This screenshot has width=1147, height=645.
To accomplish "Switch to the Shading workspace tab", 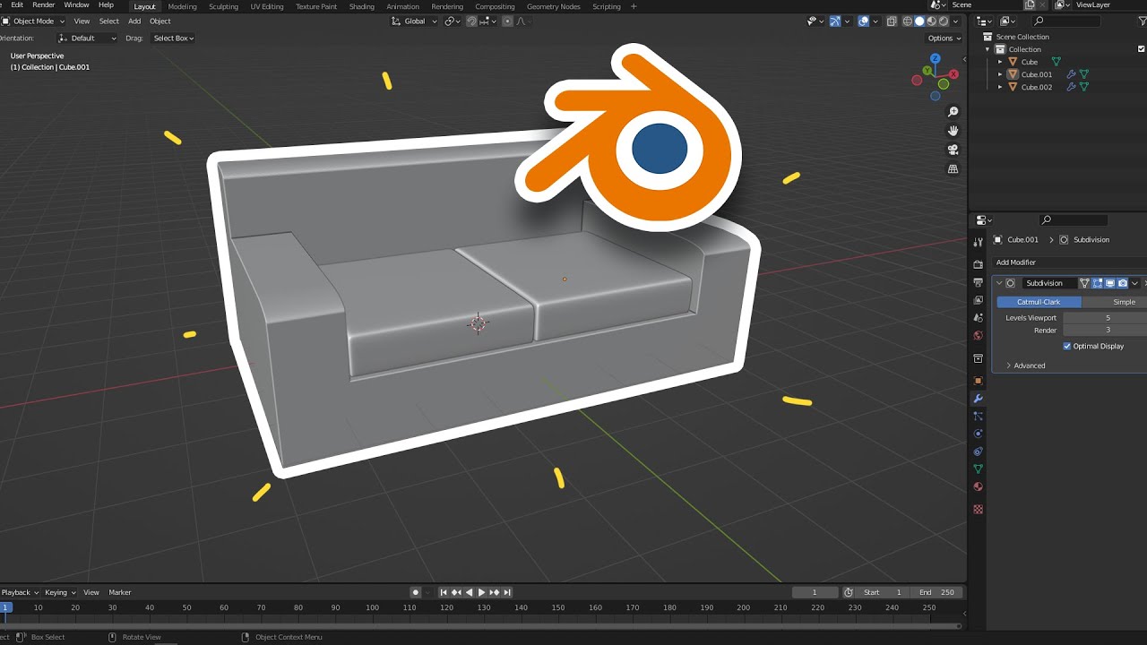I will coord(362,6).
